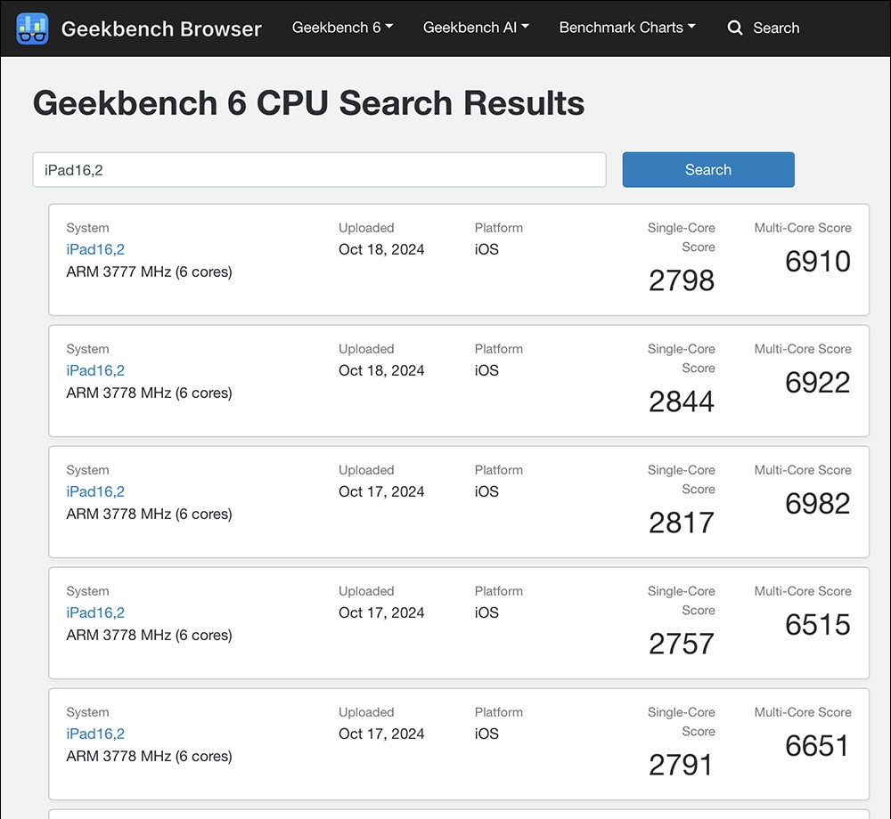The height and width of the screenshot is (819, 891).
Task: Open iPad16,2 result scoring 6515 multi-core
Action: [95, 612]
